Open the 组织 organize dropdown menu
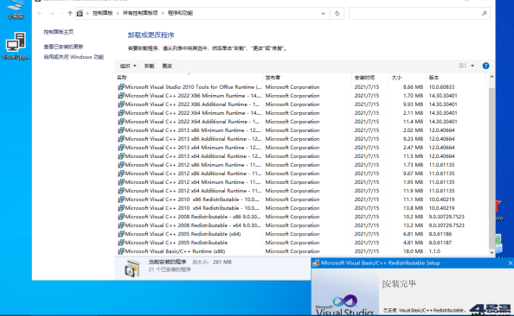The image size is (514, 316). (x=128, y=66)
